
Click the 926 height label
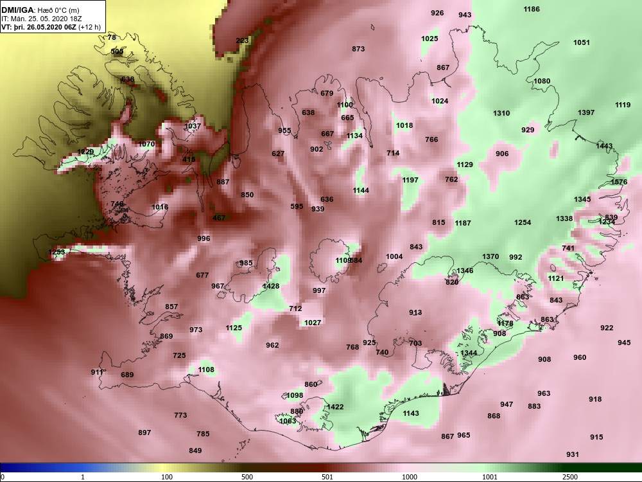pyautogui.click(x=437, y=13)
